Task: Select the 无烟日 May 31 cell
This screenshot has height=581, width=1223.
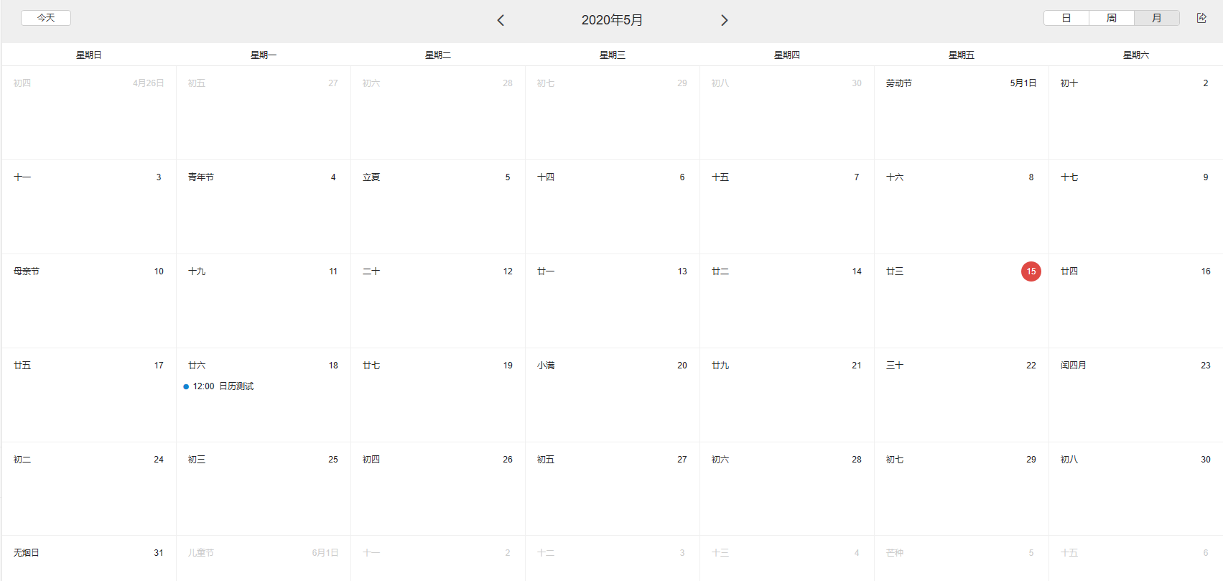Action: (88, 560)
